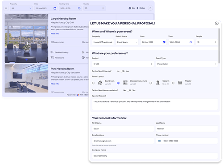Viewport: 223px width, 165px height.
Task: Click the wheelchair accessibility icon
Action: coord(83,52)
